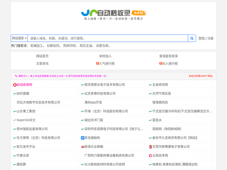The image size is (227, 170).
Task: Go to 网站首页 in navigation
Action: coord(42,56)
